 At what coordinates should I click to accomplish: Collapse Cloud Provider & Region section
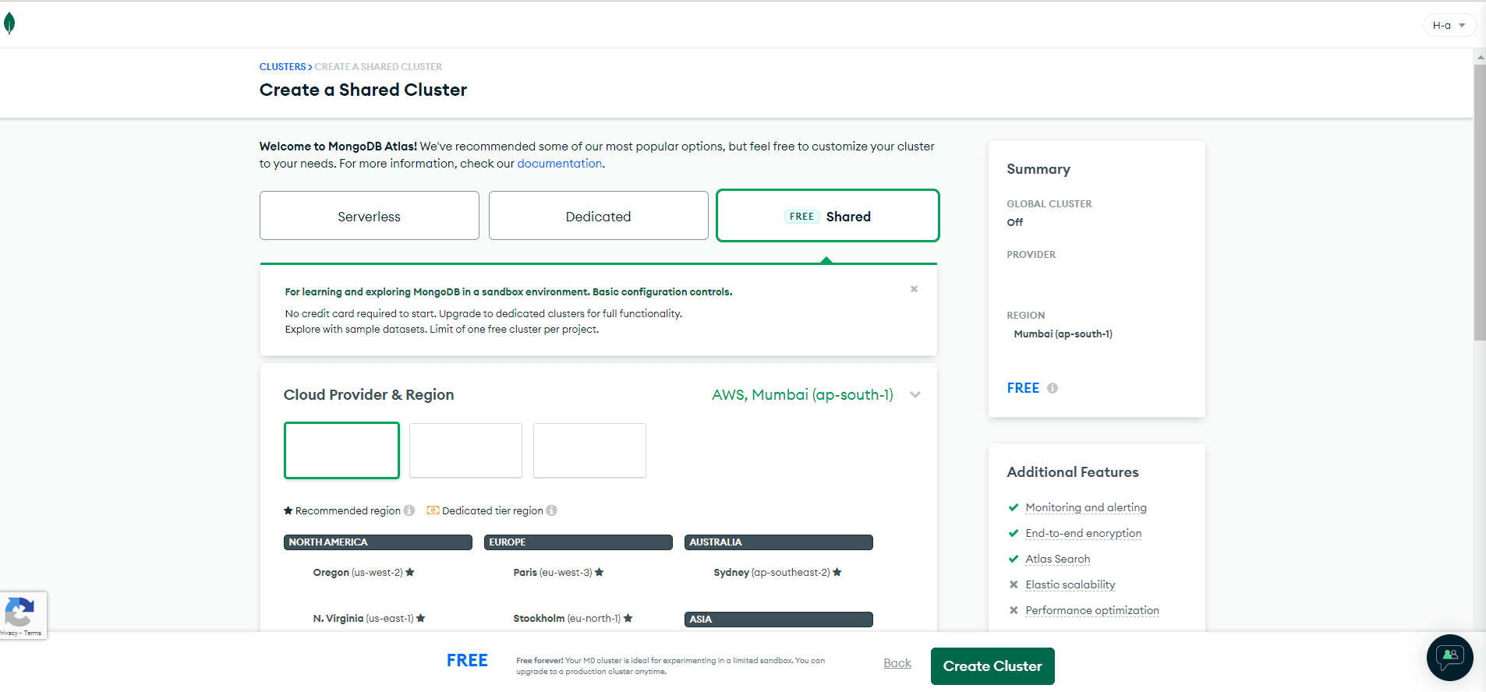tap(915, 395)
